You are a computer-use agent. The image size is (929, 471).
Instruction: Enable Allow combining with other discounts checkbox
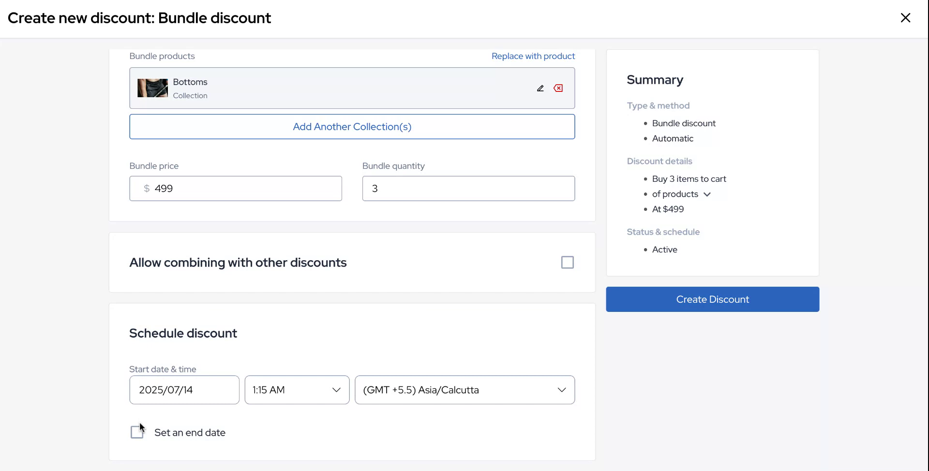pos(567,263)
